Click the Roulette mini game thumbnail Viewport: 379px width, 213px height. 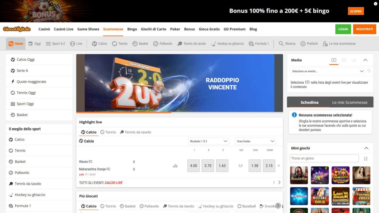pyautogui.click(x=299, y=175)
